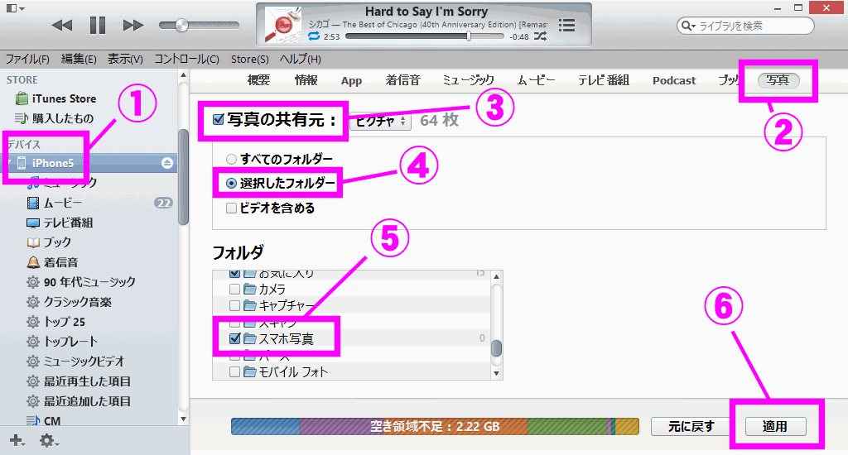Collapse the iPhone5 device tree
This screenshot has width=848, height=455.
click(9, 163)
